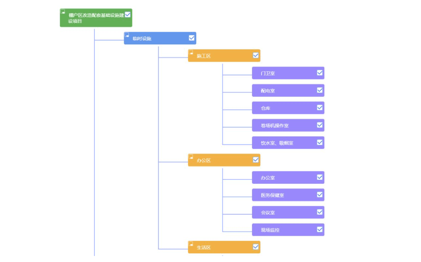Toggle the 仓库 checkbox
The height and width of the screenshot is (262, 421).
point(319,108)
